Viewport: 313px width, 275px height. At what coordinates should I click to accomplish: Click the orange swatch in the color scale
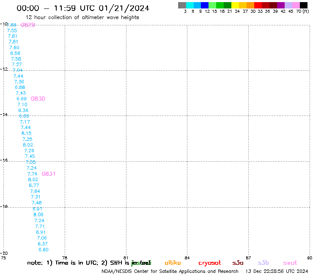coord(250,5)
